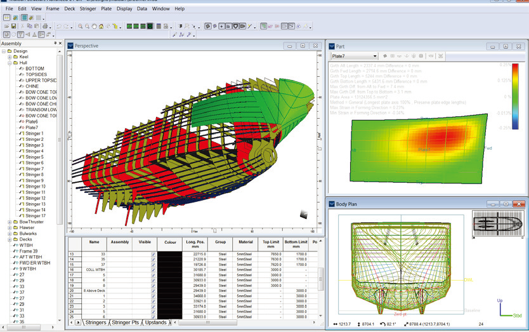The image size is (529, 332).
Task: Open the Plate7 dropdown in Part window
Action: [376, 56]
